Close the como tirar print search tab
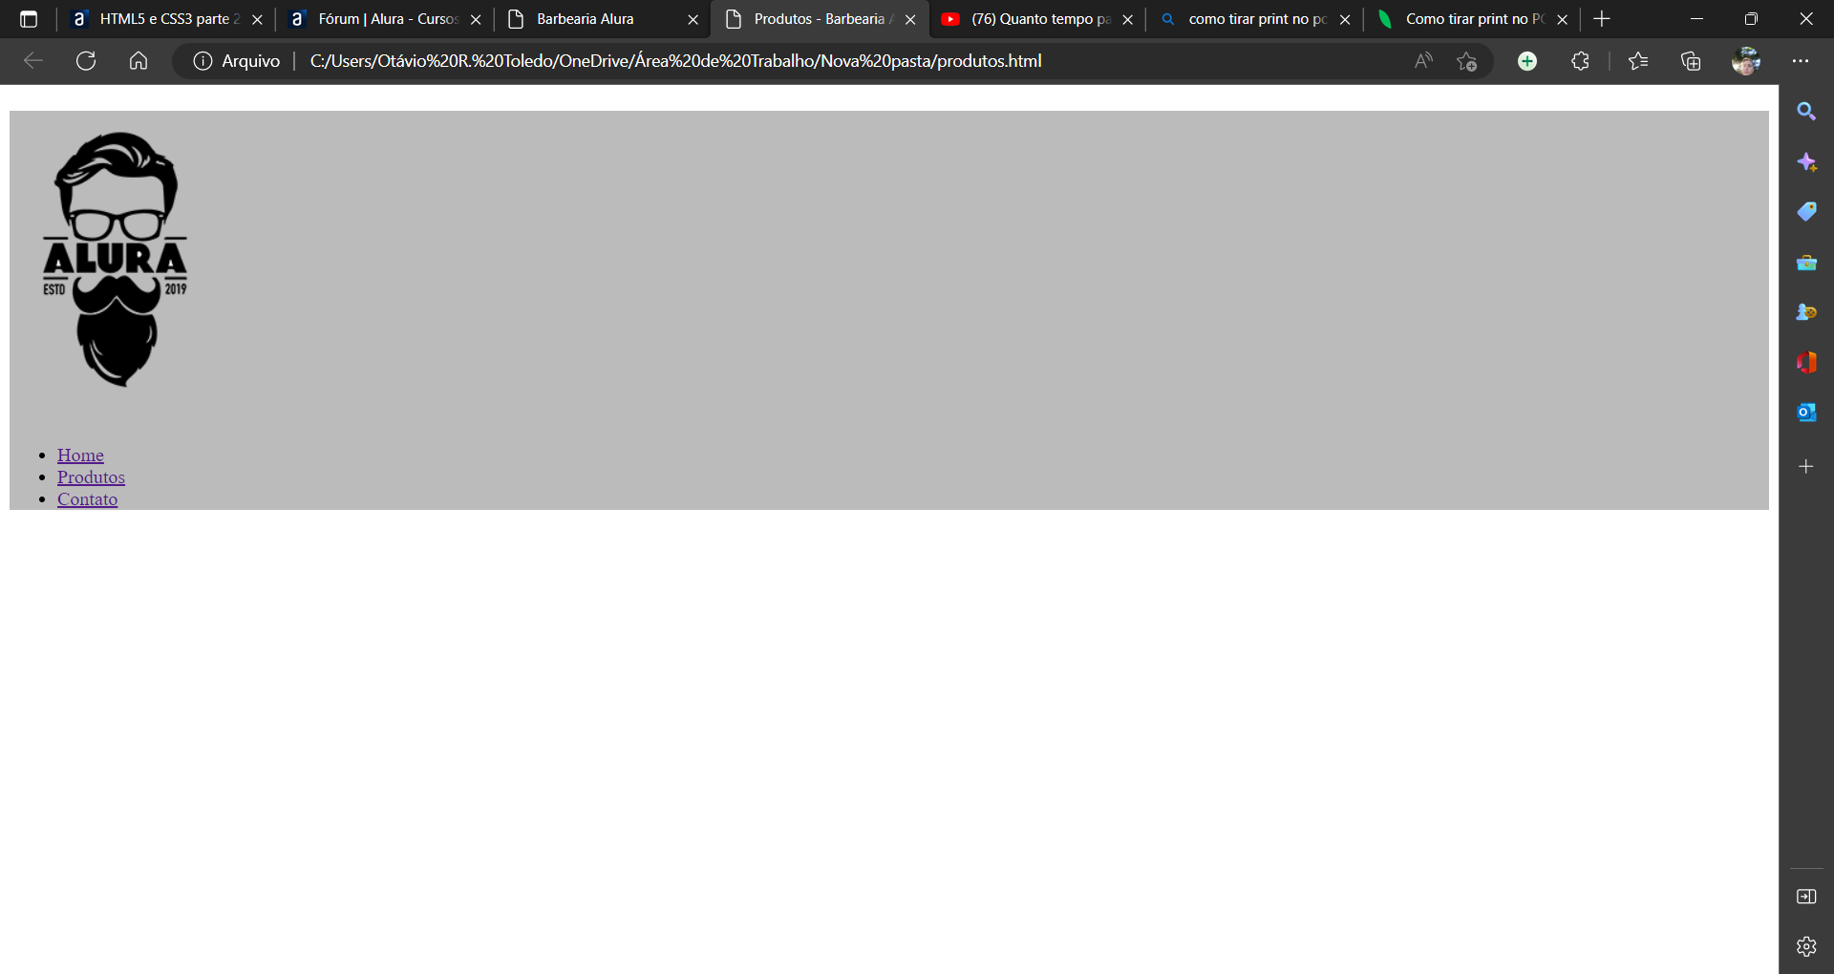This screenshot has width=1834, height=974. [x=1345, y=19]
